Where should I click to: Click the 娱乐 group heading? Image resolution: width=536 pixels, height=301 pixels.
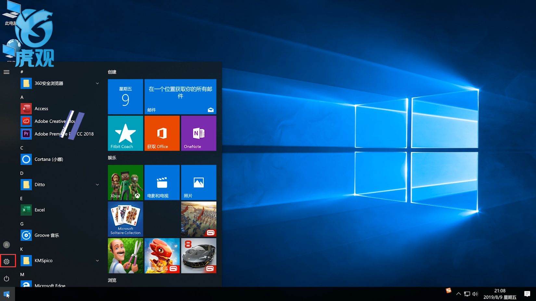pyautogui.click(x=112, y=158)
